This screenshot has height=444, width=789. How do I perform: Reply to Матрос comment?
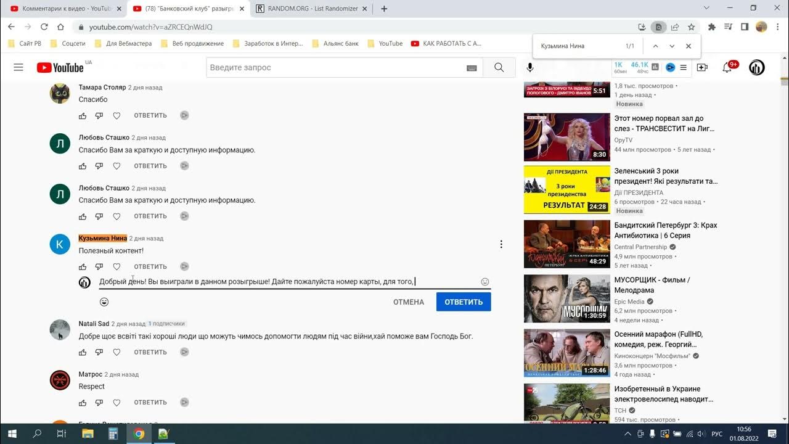pyautogui.click(x=150, y=402)
